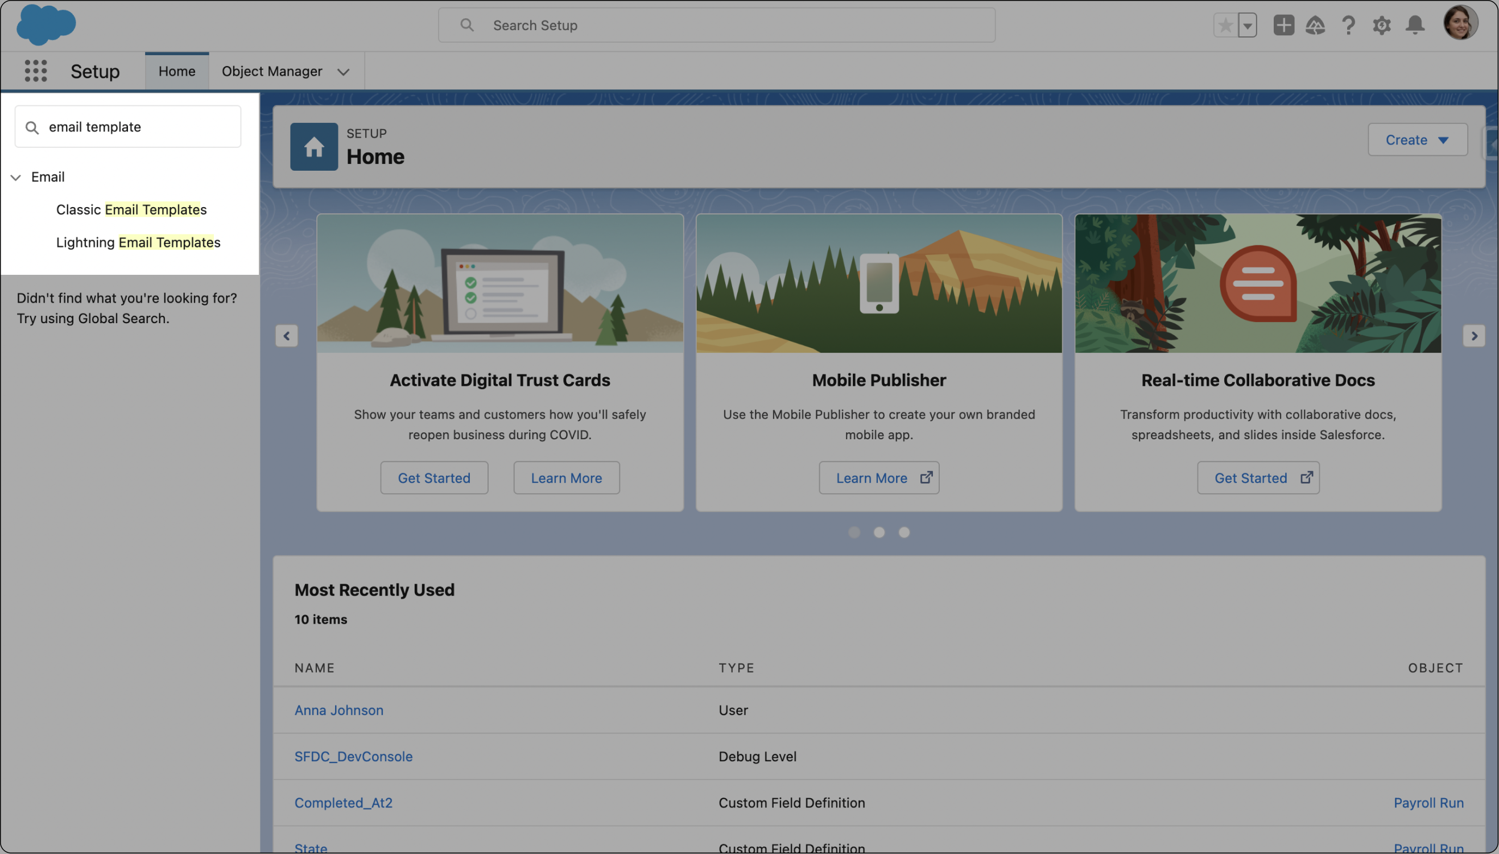Open the Create dropdown button
Screen dimensions: 1499x854
[1417, 139]
